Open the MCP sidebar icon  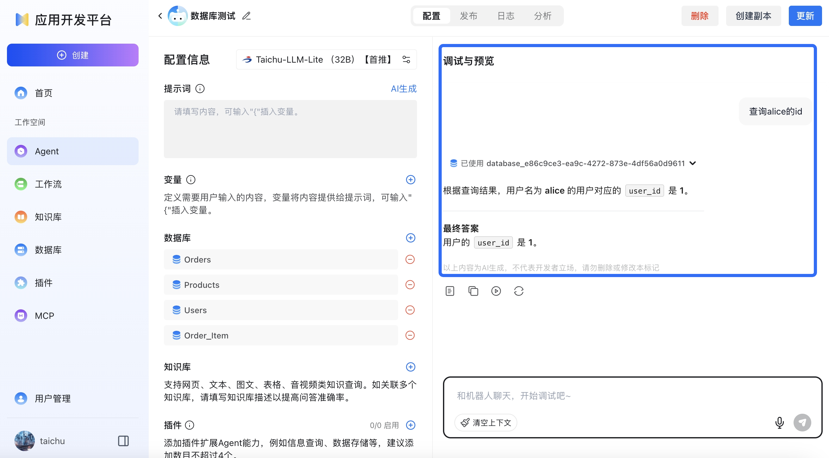click(x=21, y=316)
